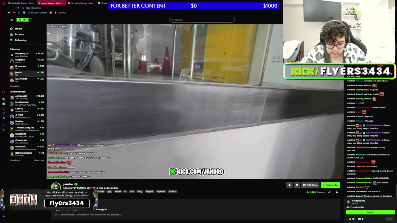The width and height of the screenshot is (397, 223).
Task: Click the 'English' stream tag
Action: click(149, 191)
